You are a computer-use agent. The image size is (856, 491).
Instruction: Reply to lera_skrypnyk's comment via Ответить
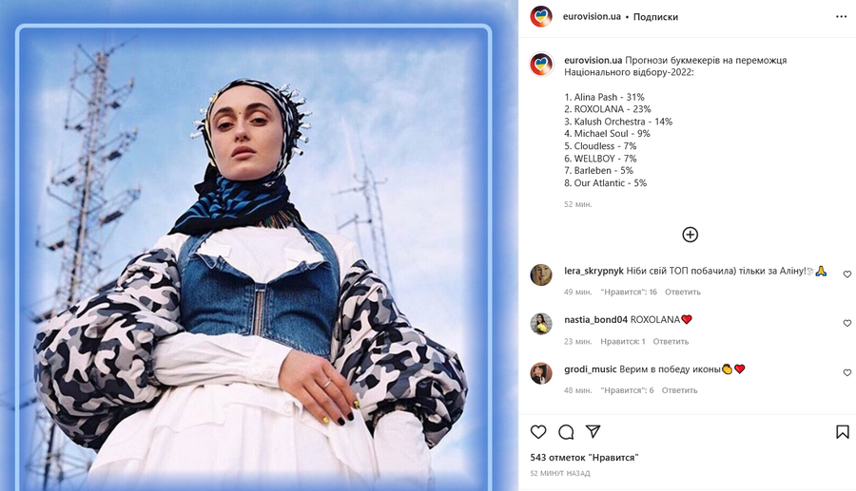click(x=682, y=293)
